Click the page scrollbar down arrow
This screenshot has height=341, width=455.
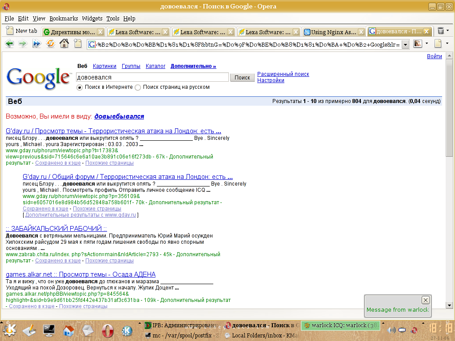[449, 305]
